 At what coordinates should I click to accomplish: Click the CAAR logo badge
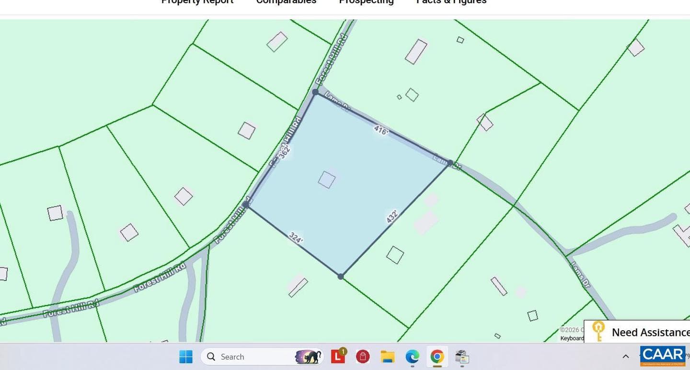(x=663, y=356)
